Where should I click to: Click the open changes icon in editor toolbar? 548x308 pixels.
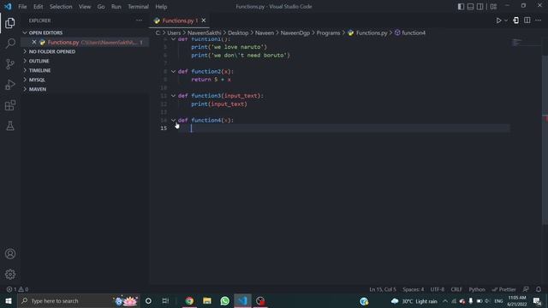515,21
